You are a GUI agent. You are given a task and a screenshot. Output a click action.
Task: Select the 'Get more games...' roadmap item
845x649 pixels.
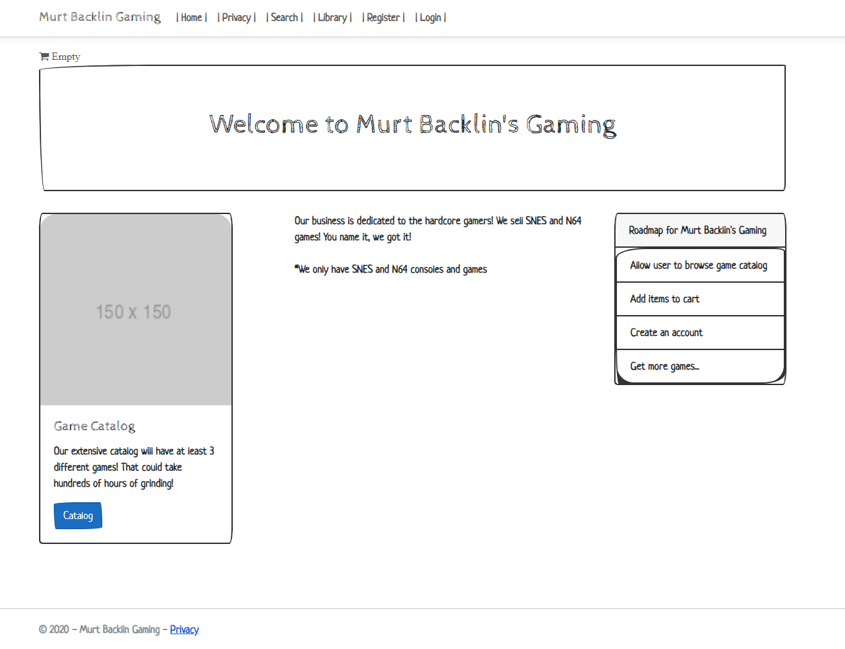[x=700, y=366]
